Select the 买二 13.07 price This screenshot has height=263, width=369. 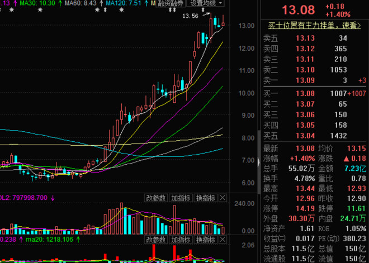tap(305, 104)
